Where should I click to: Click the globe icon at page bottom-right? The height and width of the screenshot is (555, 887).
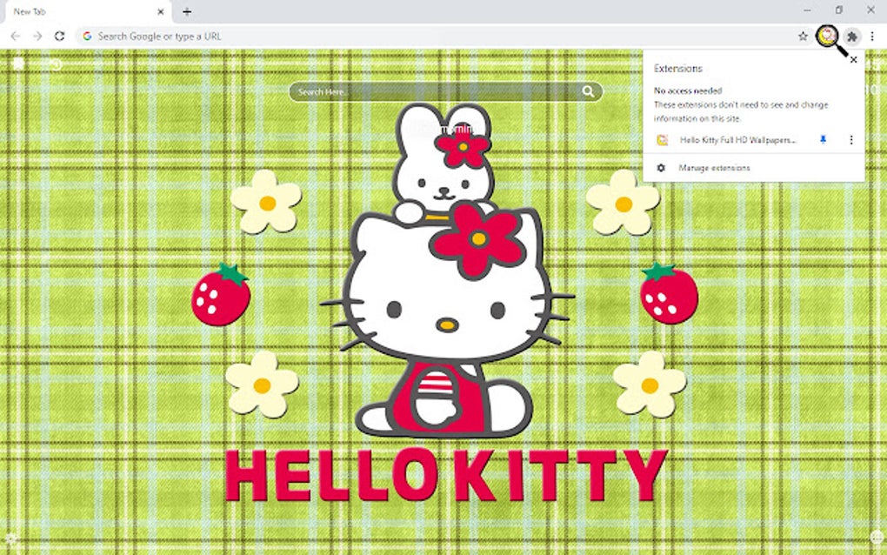[x=877, y=537]
